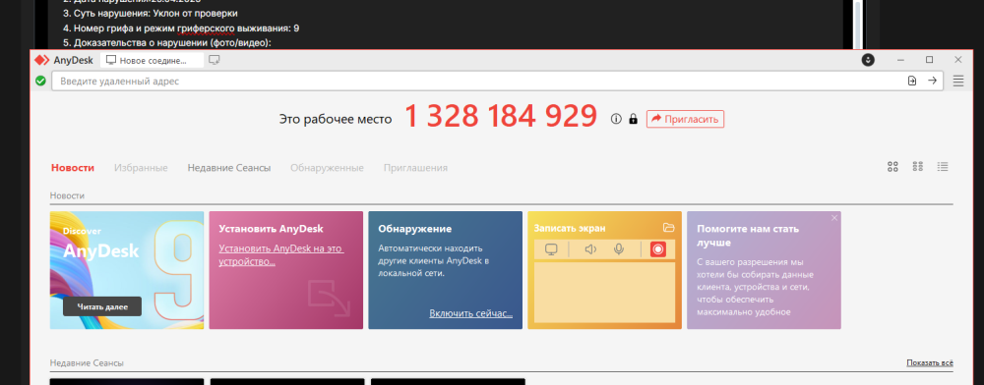
Task: Switch to list view
Action: (943, 167)
